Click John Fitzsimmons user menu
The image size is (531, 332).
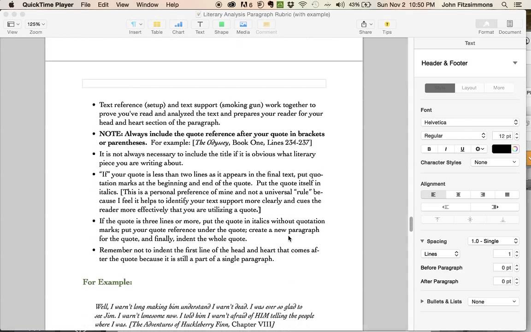tap(467, 5)
